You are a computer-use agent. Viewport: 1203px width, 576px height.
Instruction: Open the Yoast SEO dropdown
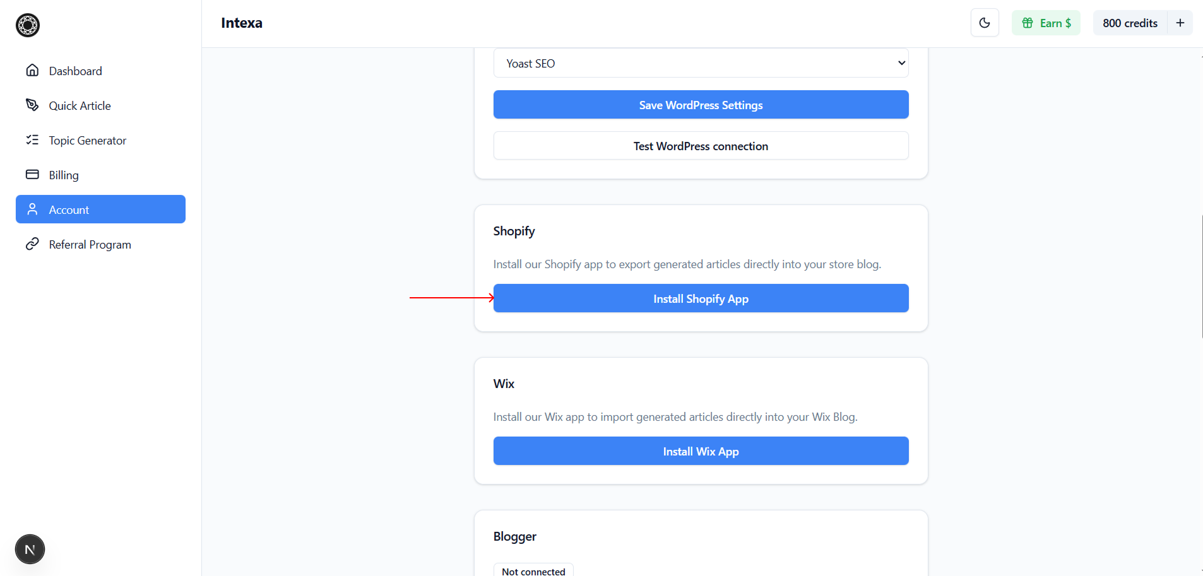click(701, 63)
